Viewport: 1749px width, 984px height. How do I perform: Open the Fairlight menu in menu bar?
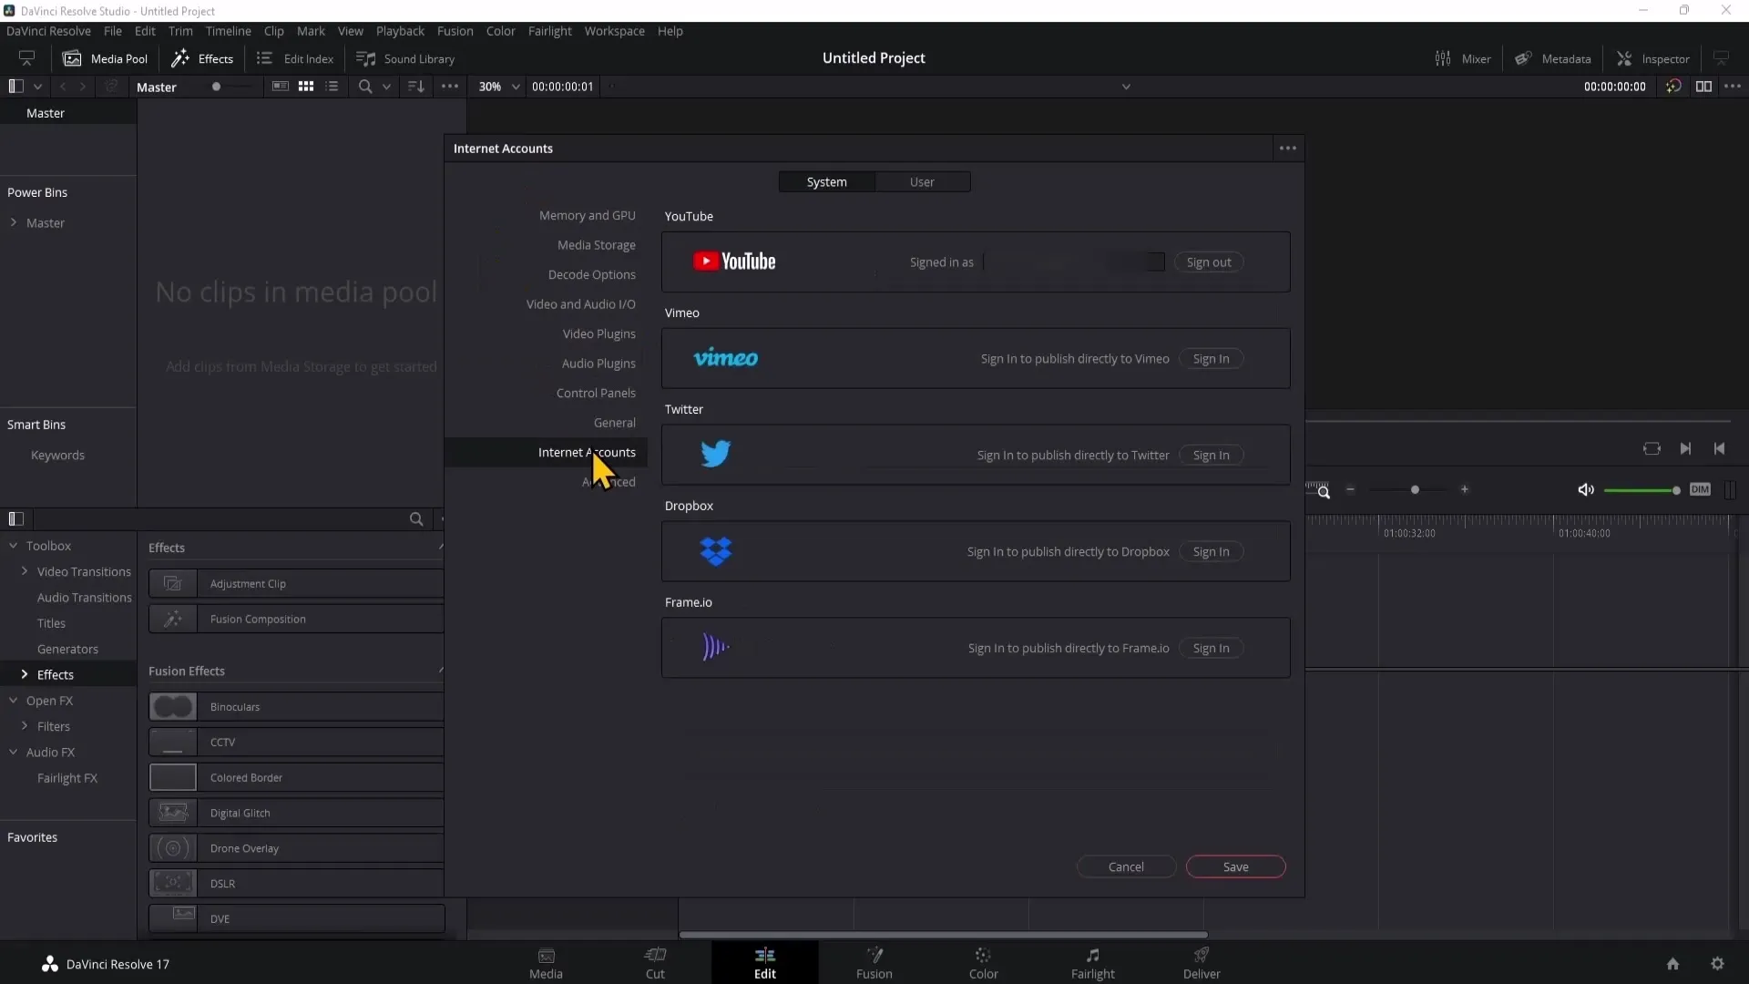coord(549,31)
